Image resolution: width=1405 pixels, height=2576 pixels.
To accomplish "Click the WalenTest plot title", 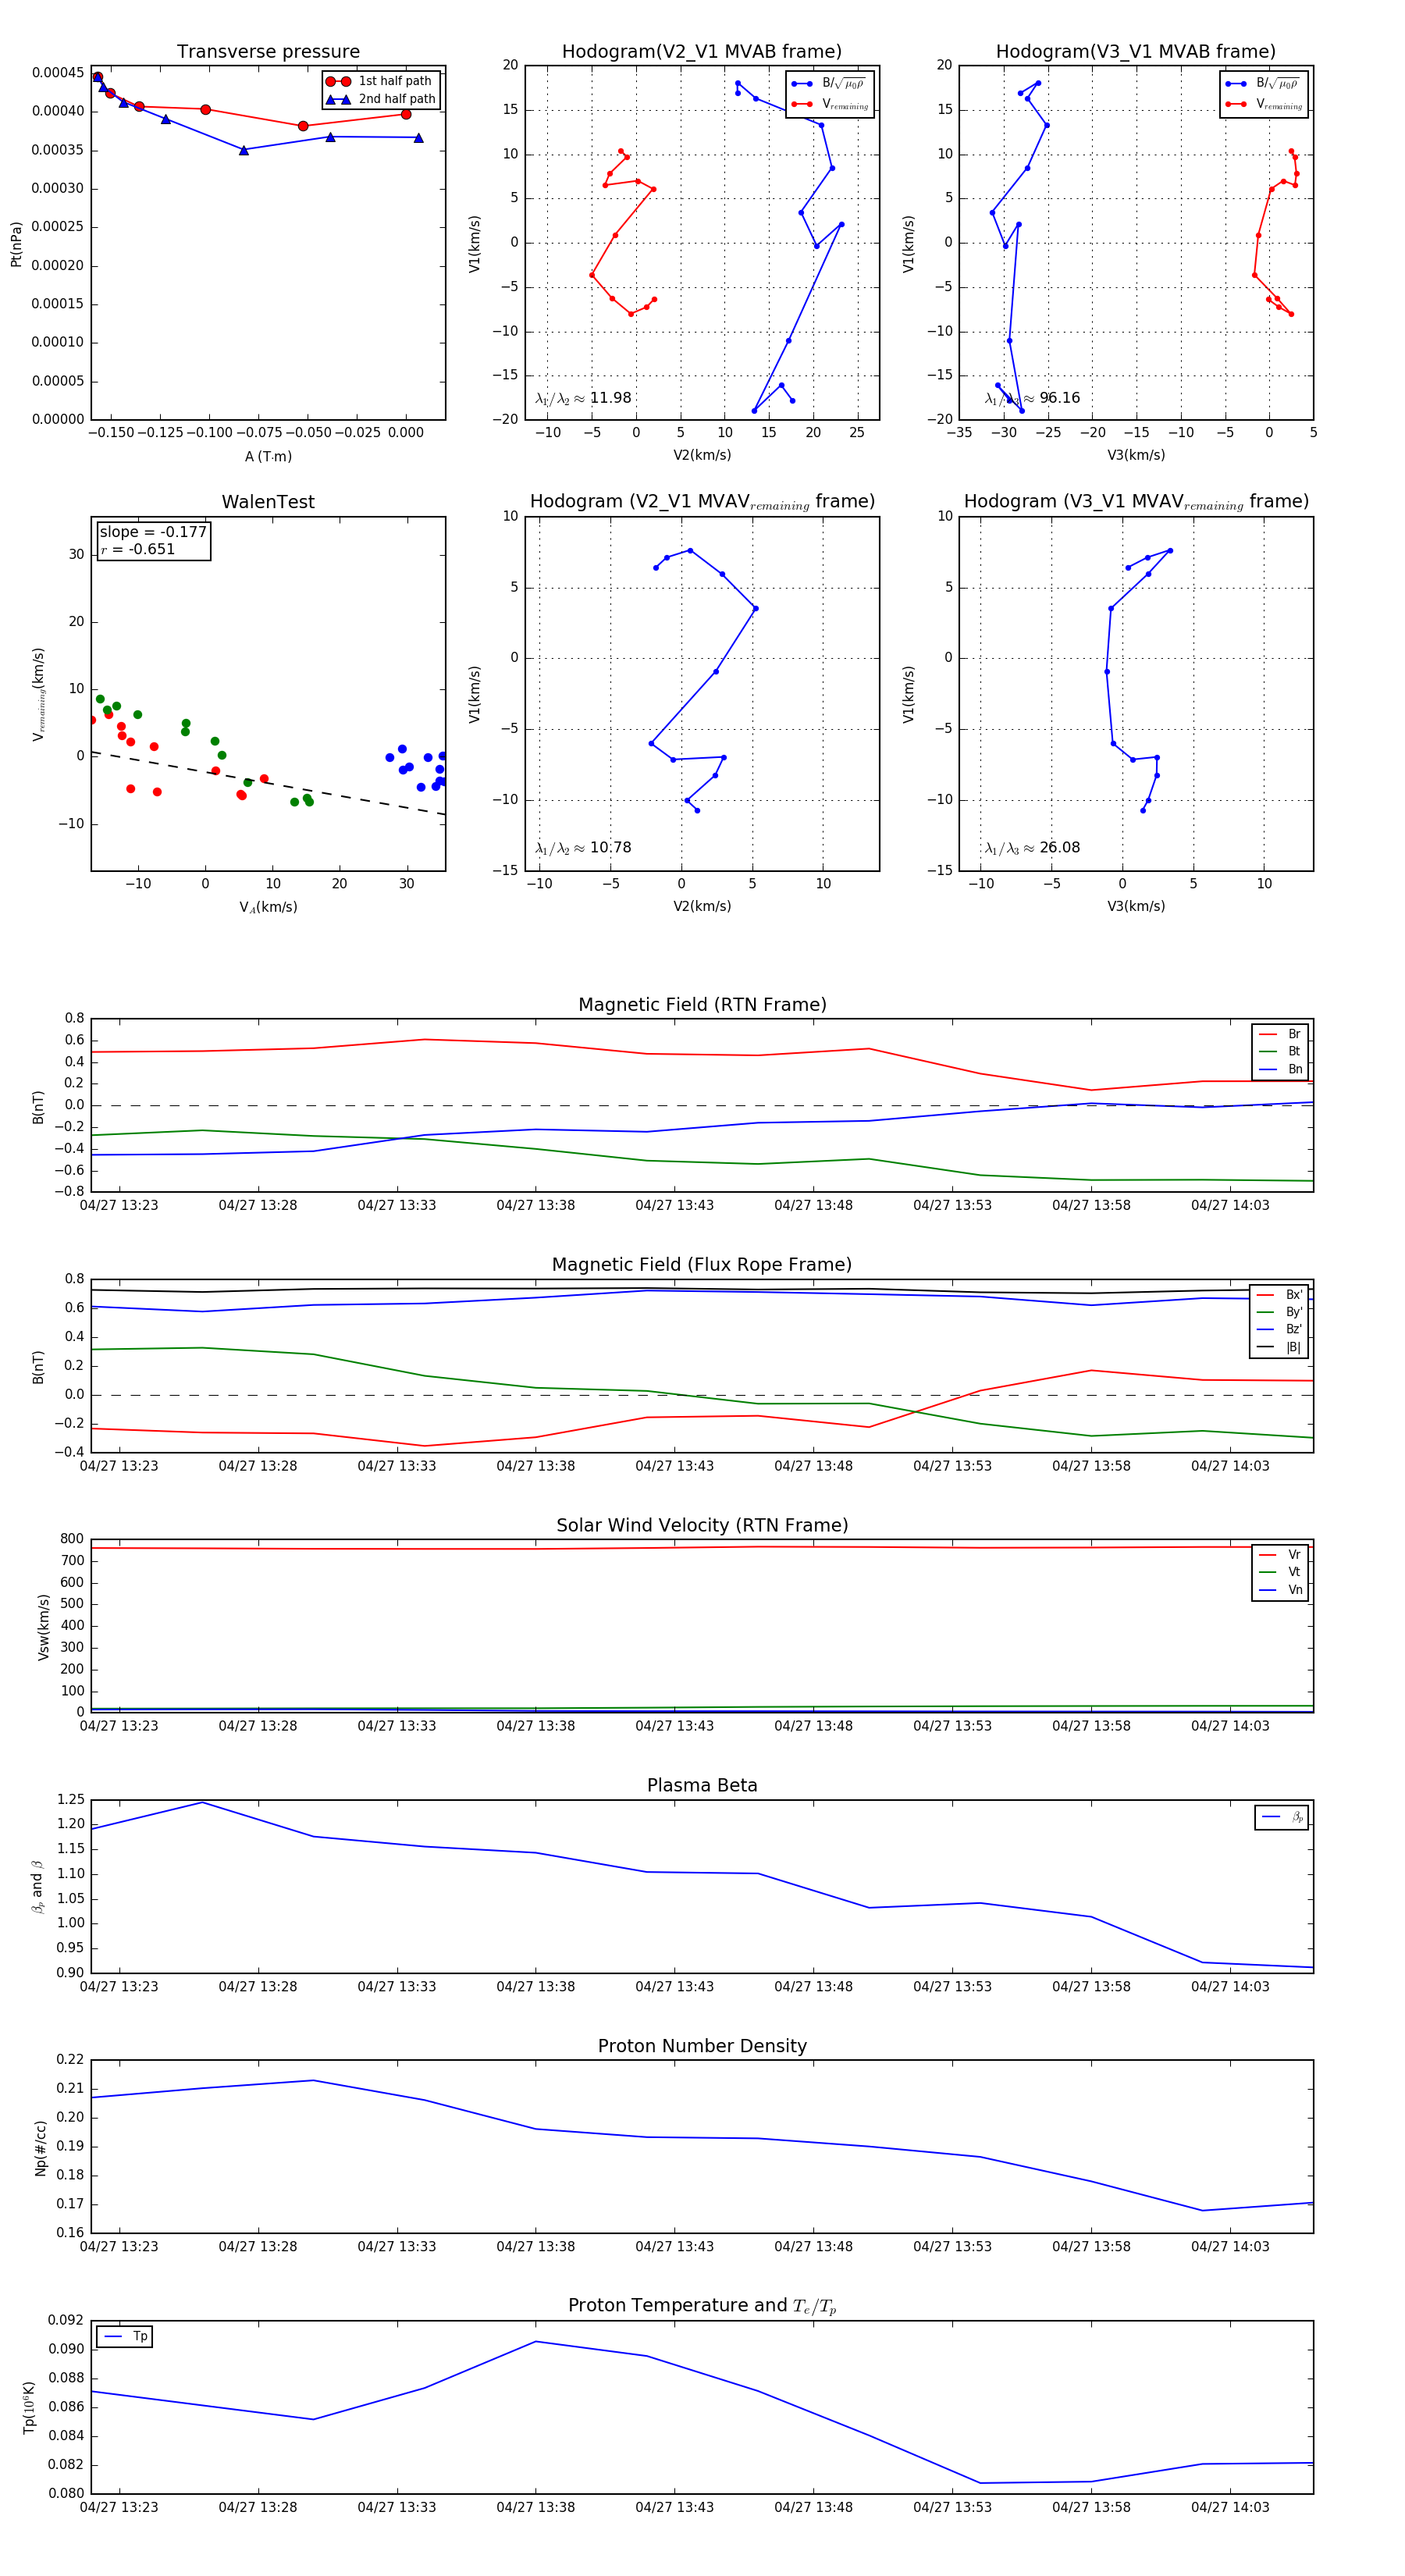I will click(268, 502).
